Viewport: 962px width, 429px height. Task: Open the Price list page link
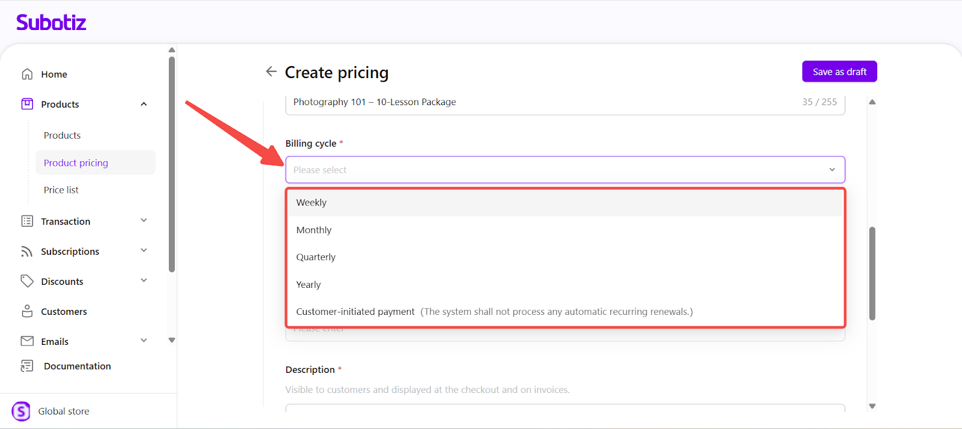click(x=61, y=190)
